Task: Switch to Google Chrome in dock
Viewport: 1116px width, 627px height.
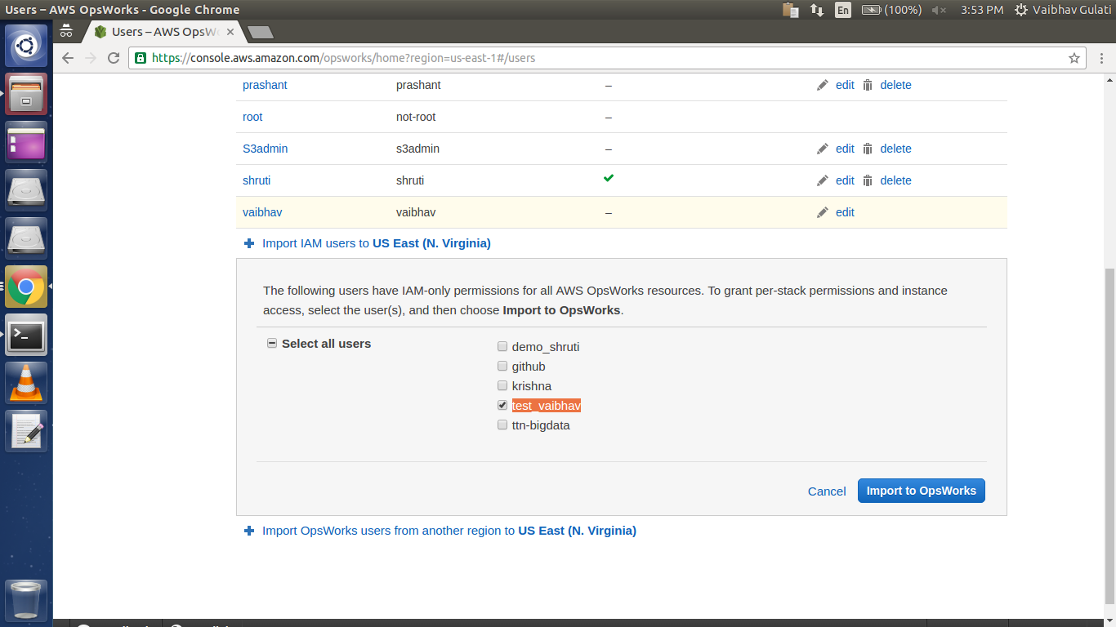Action: (x=26, y=287)
